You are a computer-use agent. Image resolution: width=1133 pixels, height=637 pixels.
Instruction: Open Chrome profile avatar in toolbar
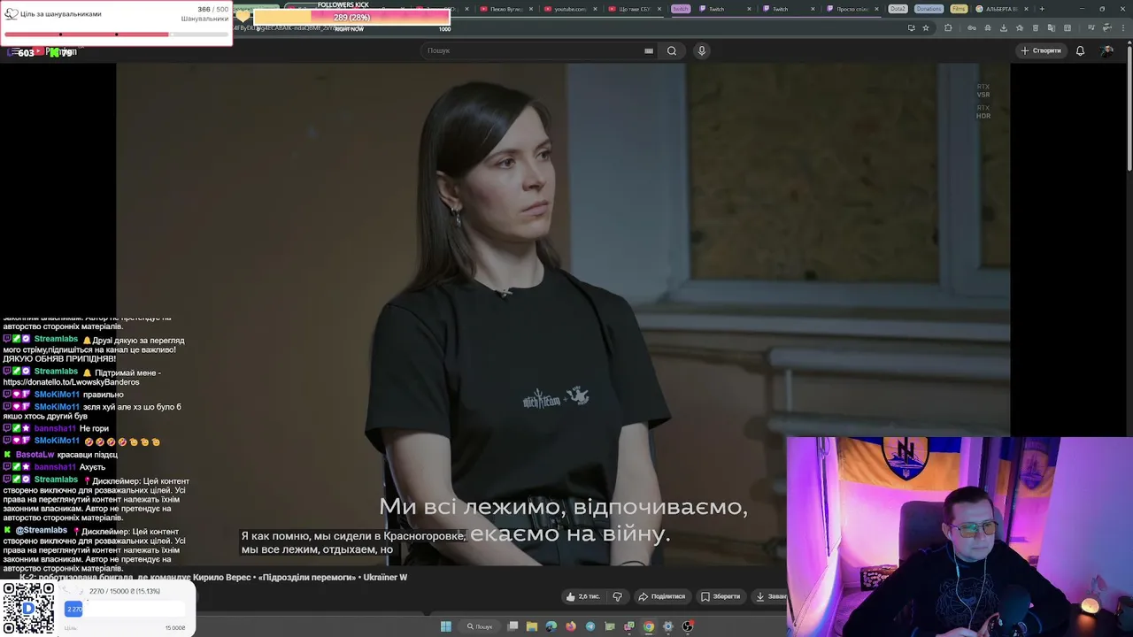[1107, 27]
